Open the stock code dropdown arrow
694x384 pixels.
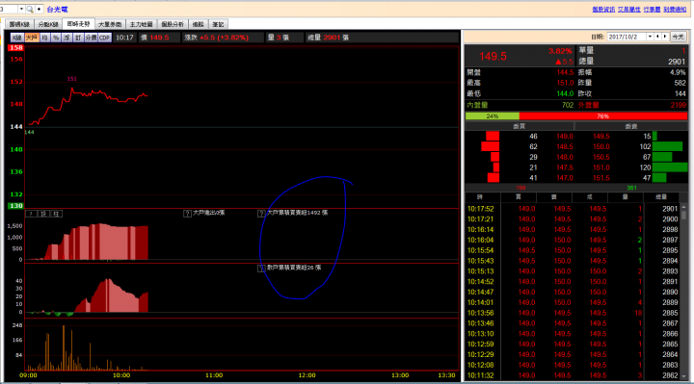click(x=21, y=9)
